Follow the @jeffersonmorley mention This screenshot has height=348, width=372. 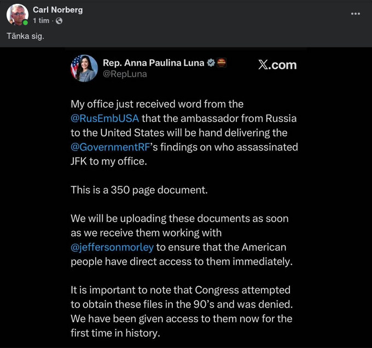point(112,247)
